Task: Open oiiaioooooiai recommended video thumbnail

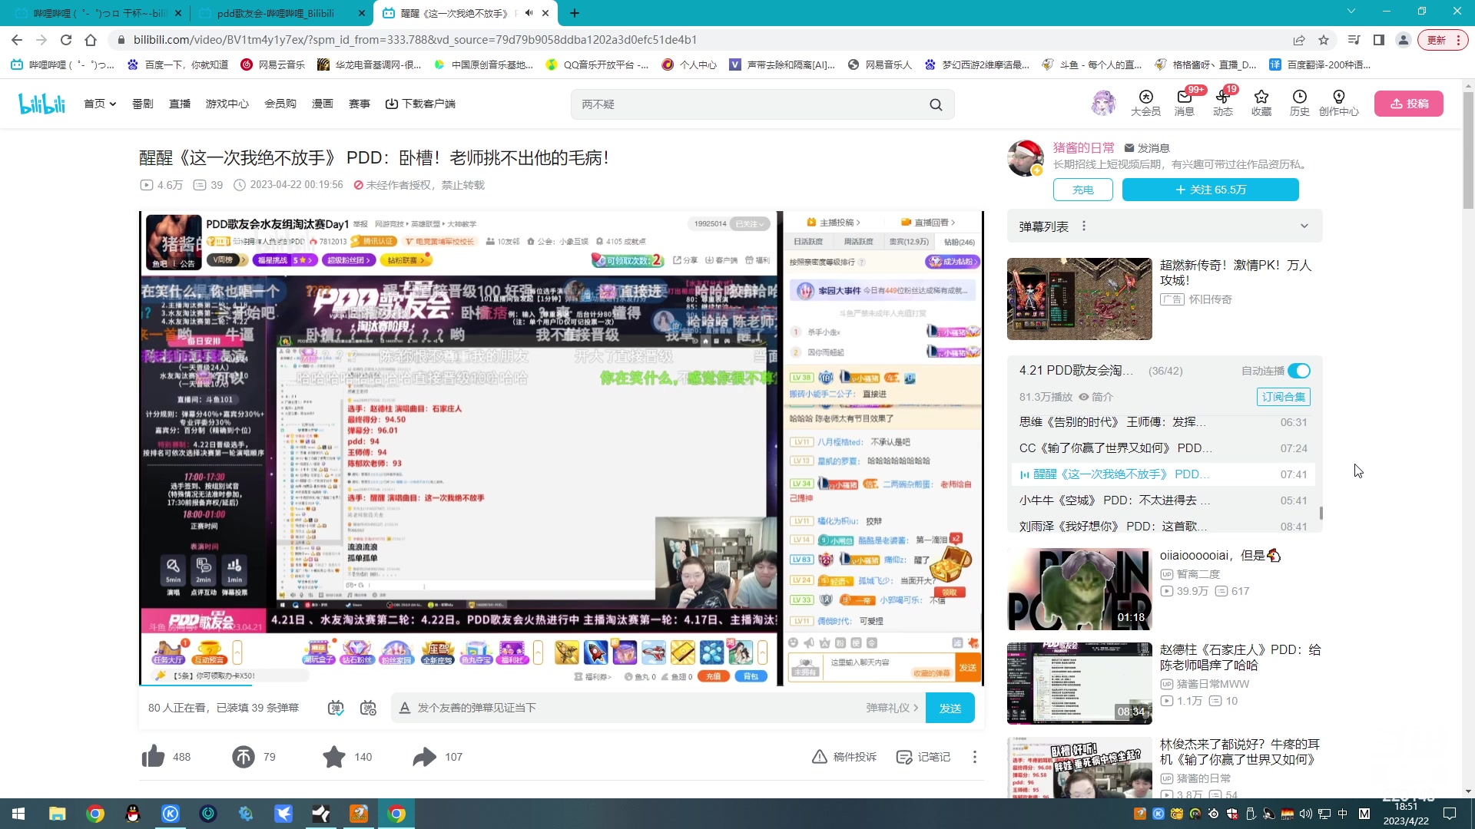Action: coord(1079,589)
